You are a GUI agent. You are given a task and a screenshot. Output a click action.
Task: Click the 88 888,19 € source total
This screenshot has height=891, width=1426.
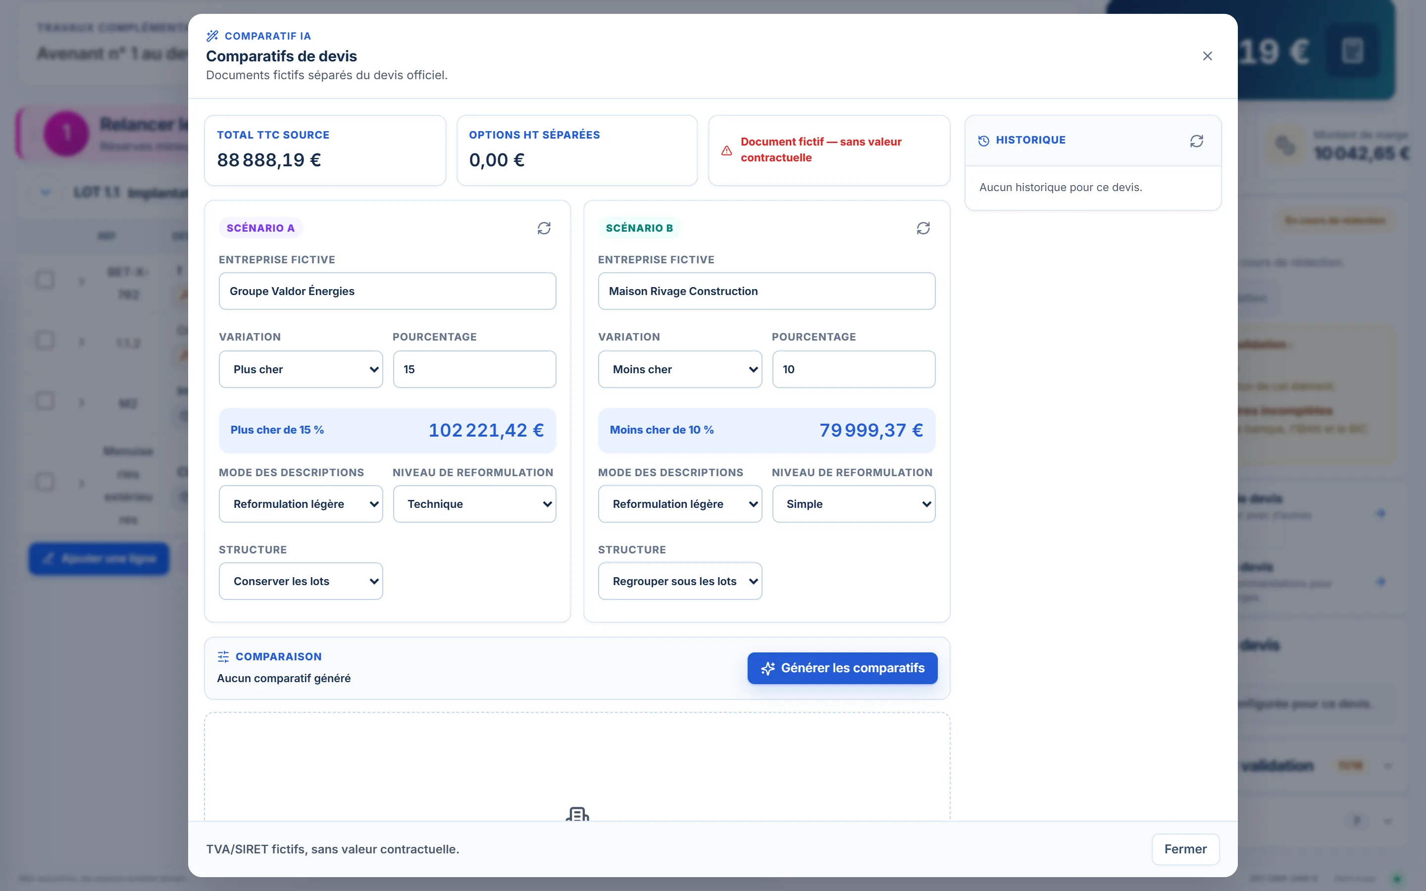(269, 160)
